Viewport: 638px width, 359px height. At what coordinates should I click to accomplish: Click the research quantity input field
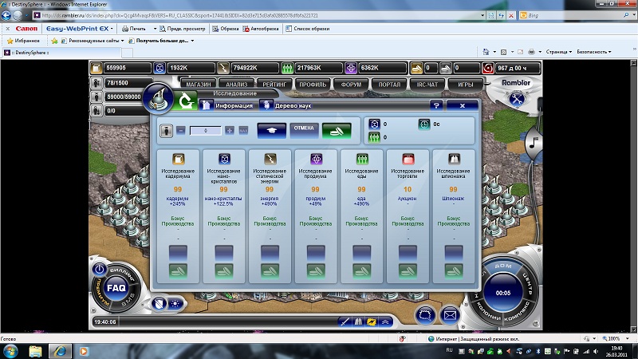(x=205, y=129)
